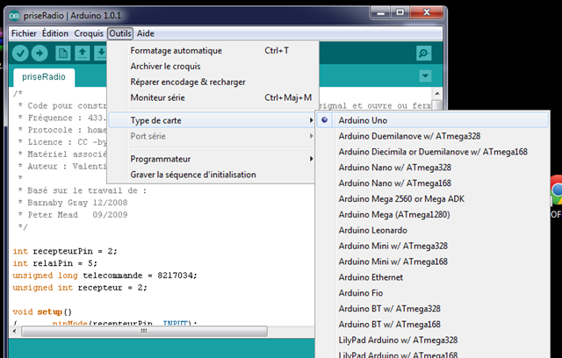Switch to the priseRadio sketch tab
Viewport: 562px width, 358px height.
pyautogui.click(x=44, y=77)
